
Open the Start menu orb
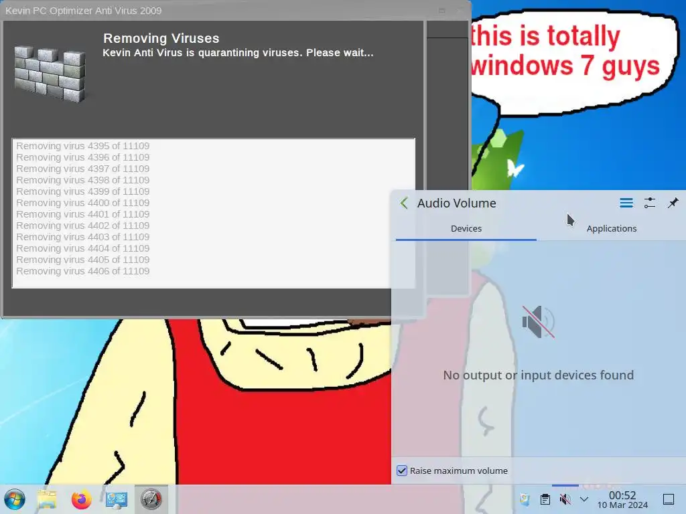coord(15,499)
